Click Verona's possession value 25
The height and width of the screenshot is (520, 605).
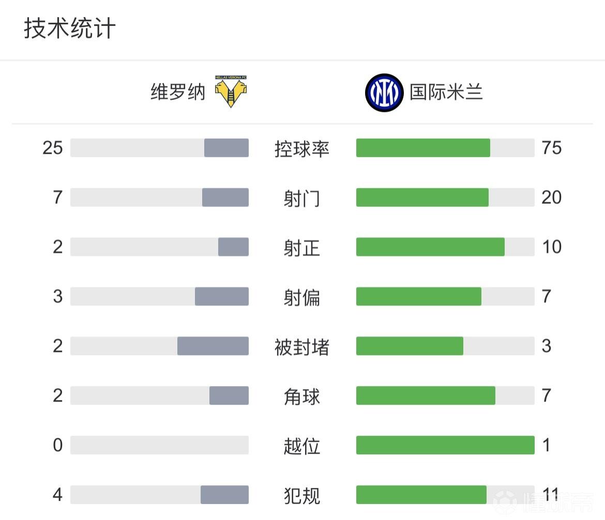[53, 148]
